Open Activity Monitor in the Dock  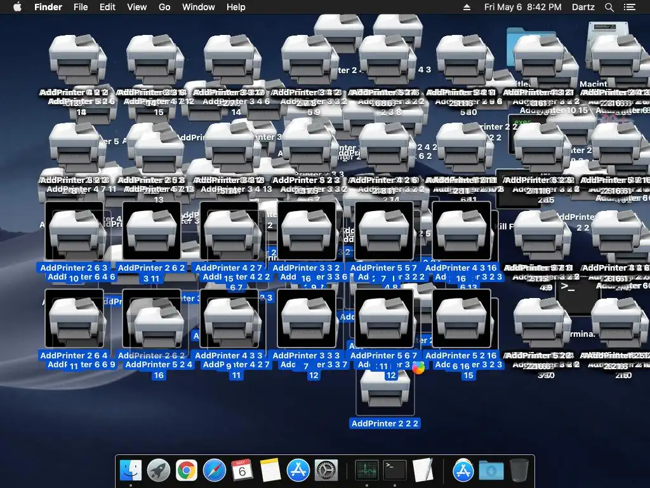pos(366,470)
